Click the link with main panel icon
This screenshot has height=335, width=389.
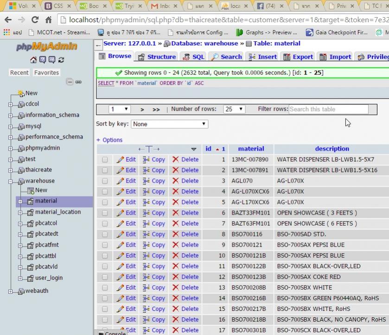coord(78,82)
